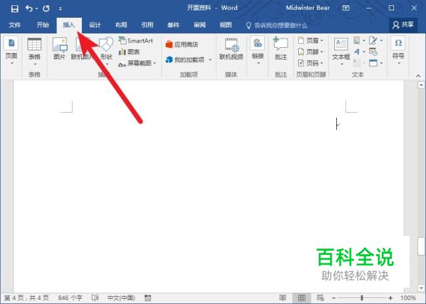Open the 表格 table dropdown
This screenshot has width=426, height=304.
[x=35, y=52]
